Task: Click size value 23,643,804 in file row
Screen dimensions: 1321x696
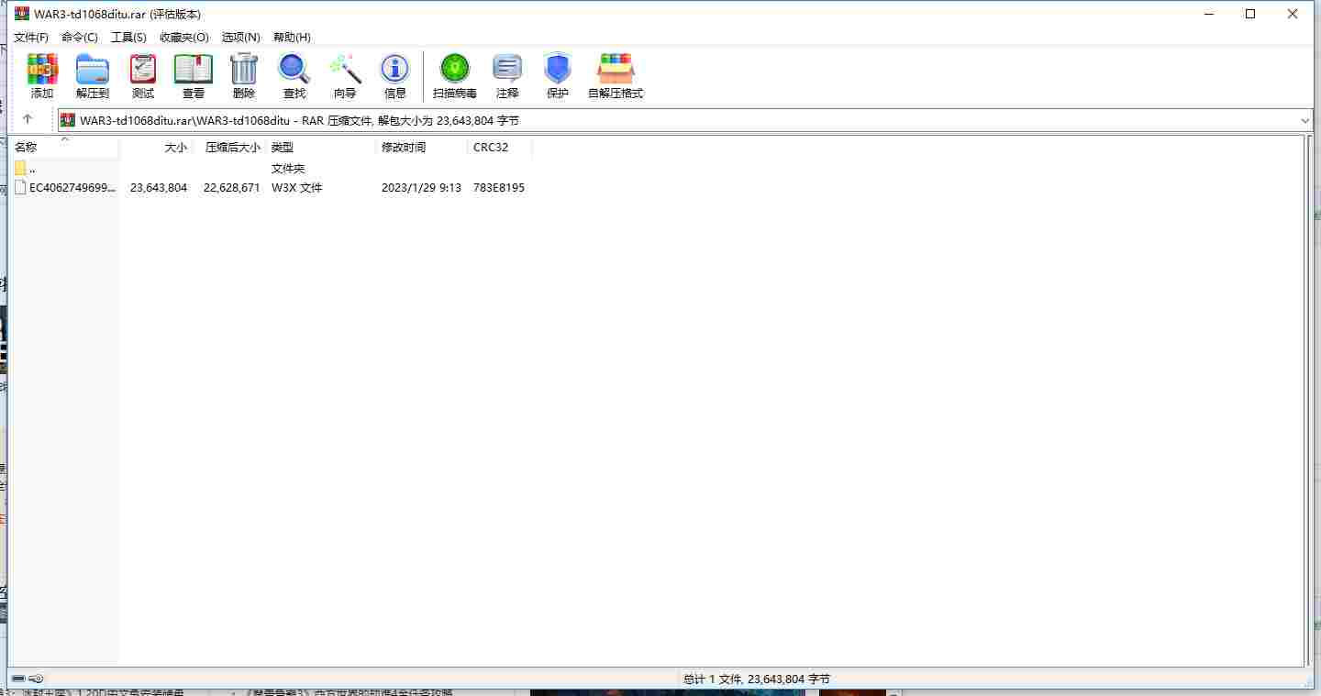Action: click(x=159, y=187)
